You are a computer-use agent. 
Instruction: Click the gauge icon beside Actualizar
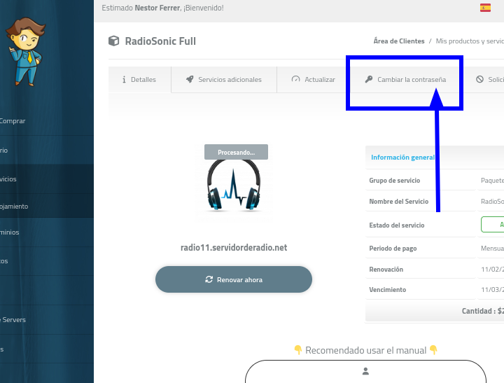[295, 79]
